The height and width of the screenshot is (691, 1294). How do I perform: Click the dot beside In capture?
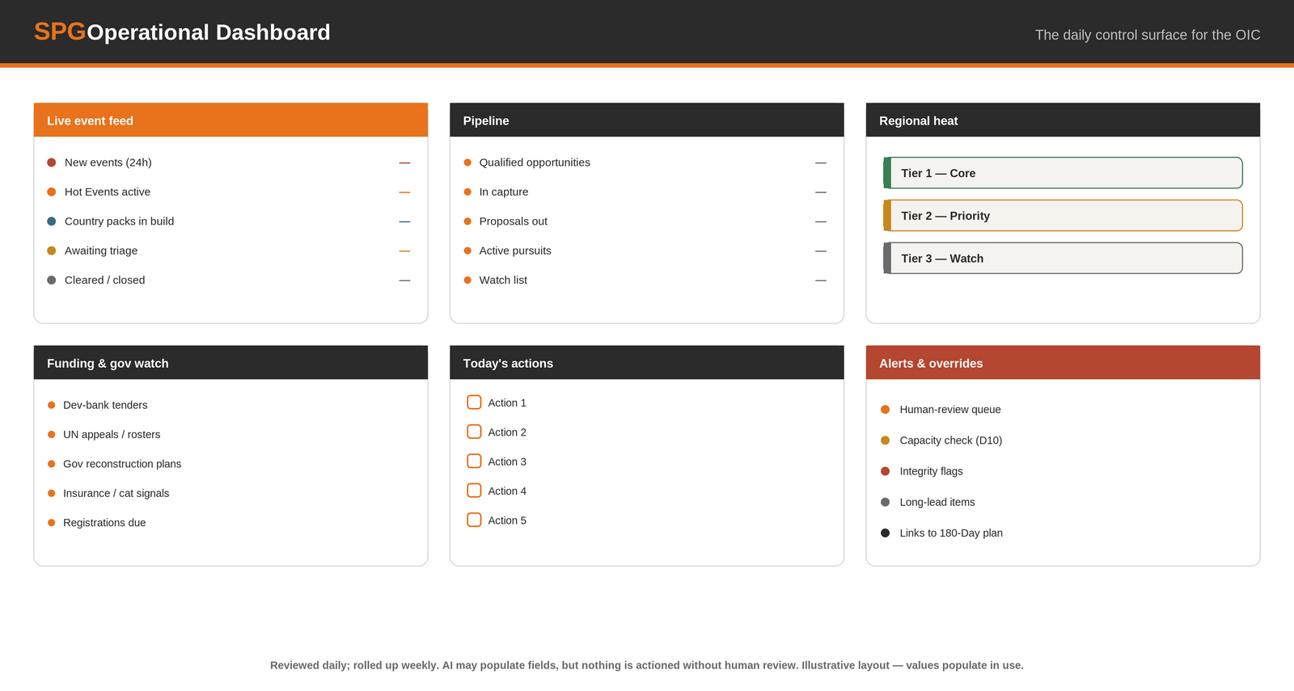[467, 192]
